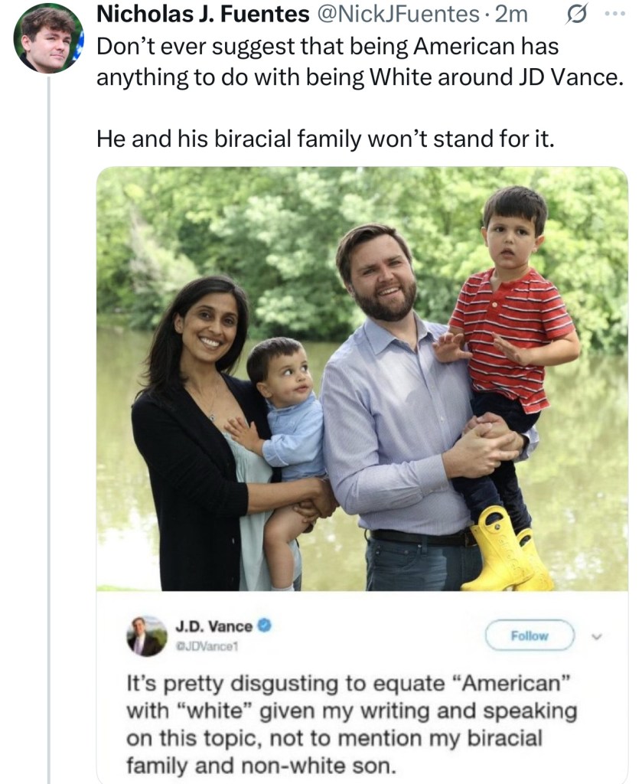Open the poster's profile avatar
Screen dimensions: 642x784
[x=47, y=38]
